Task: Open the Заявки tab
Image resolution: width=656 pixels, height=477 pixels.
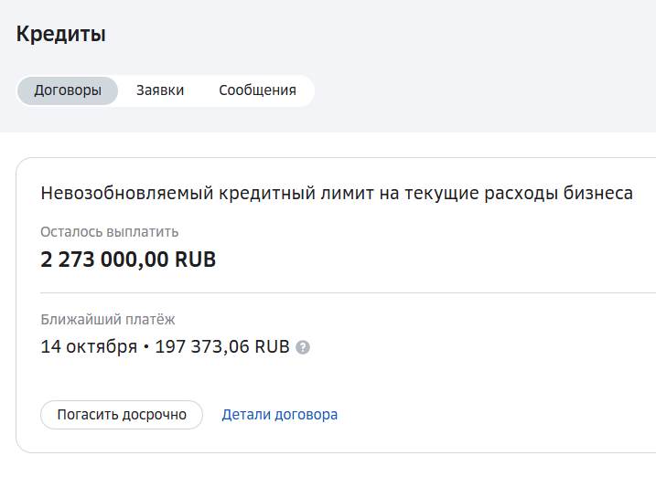Action: pos(160,90)
